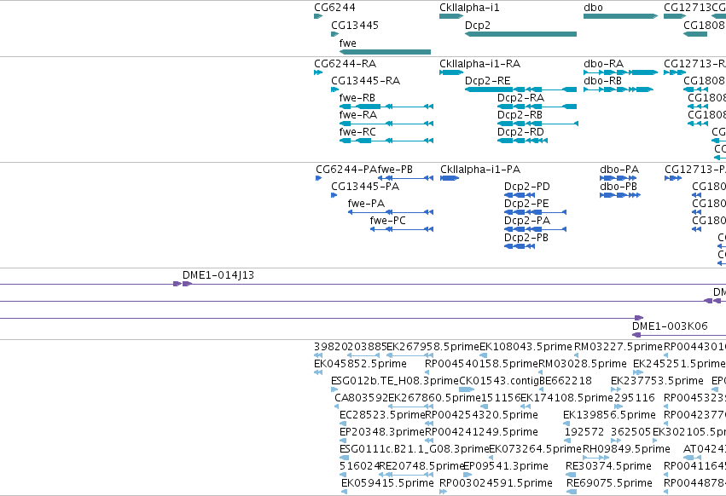
Task: Click the Dcp2 gene bar
Action: tap(521, 34)
